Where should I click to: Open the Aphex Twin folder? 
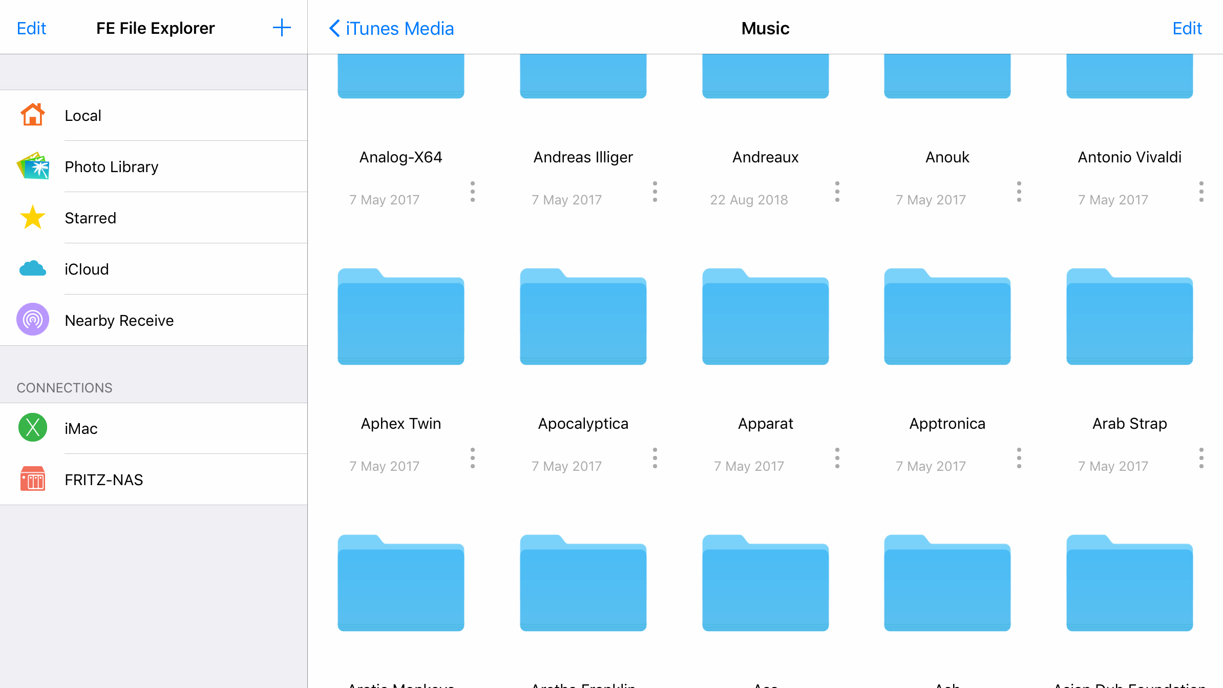point(401,316)
